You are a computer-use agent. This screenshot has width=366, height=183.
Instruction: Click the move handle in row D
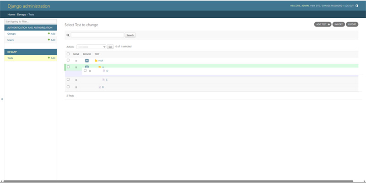tap(90, 71)
